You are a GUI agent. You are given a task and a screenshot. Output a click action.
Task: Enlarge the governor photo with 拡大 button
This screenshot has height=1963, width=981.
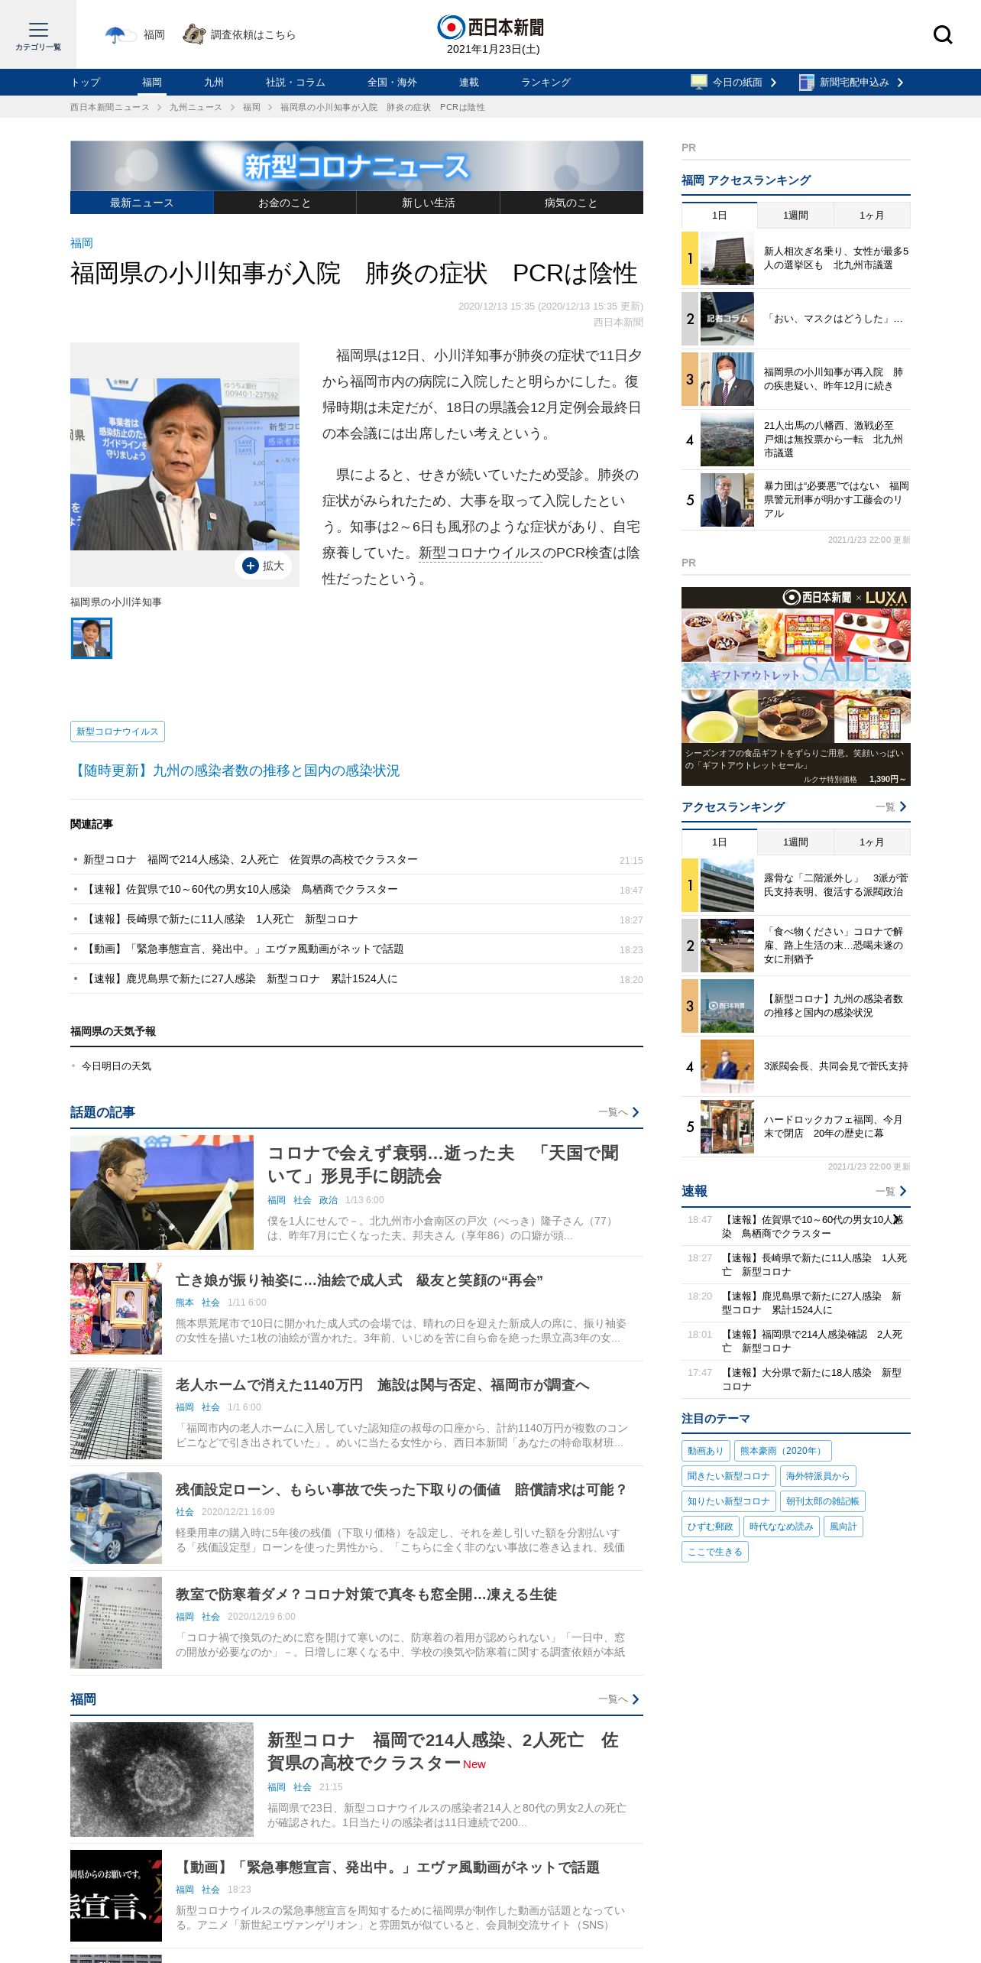coord(264,566)
